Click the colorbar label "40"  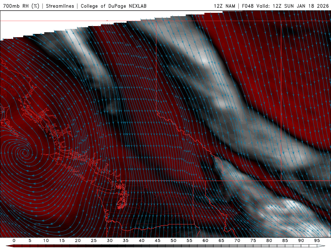pyautogui.click(x=142, y=241)
